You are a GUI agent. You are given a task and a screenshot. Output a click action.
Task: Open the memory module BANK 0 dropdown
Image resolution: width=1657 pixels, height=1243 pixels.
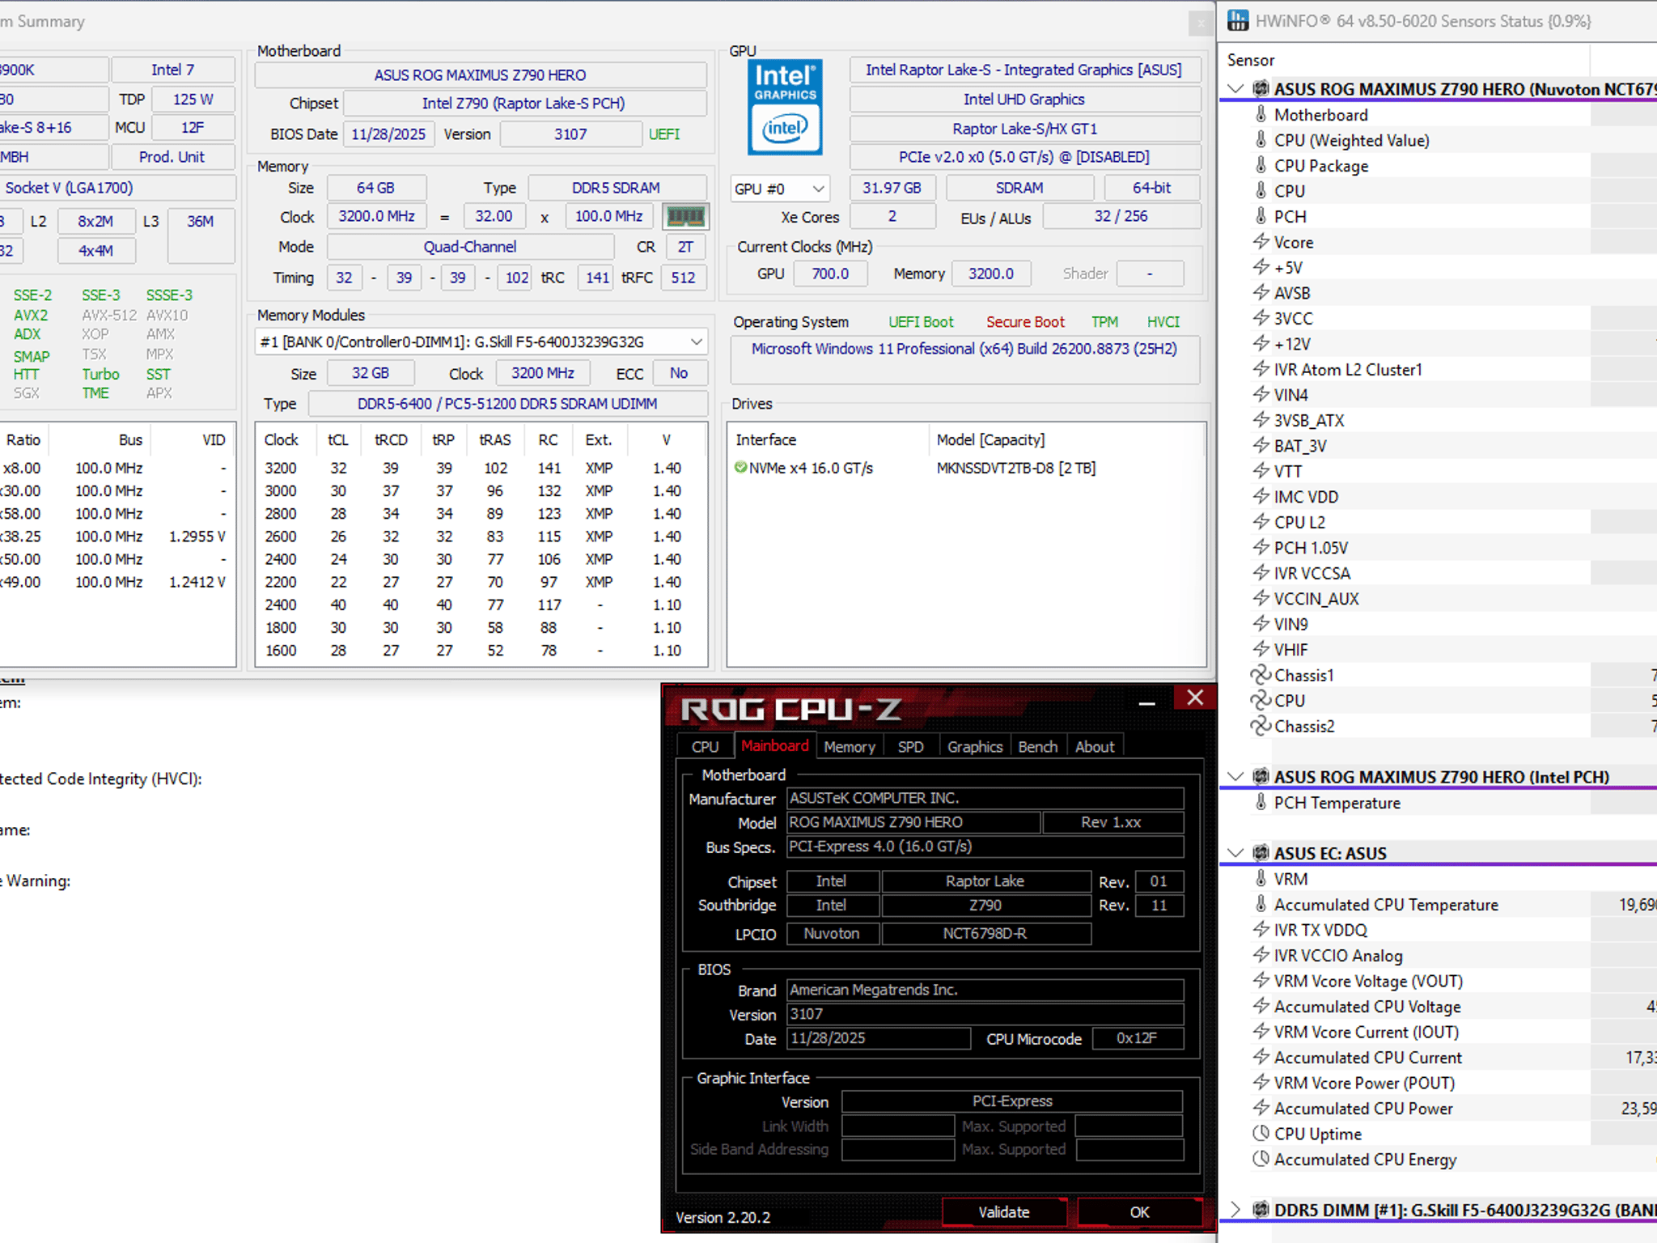[x=481, y=342]
